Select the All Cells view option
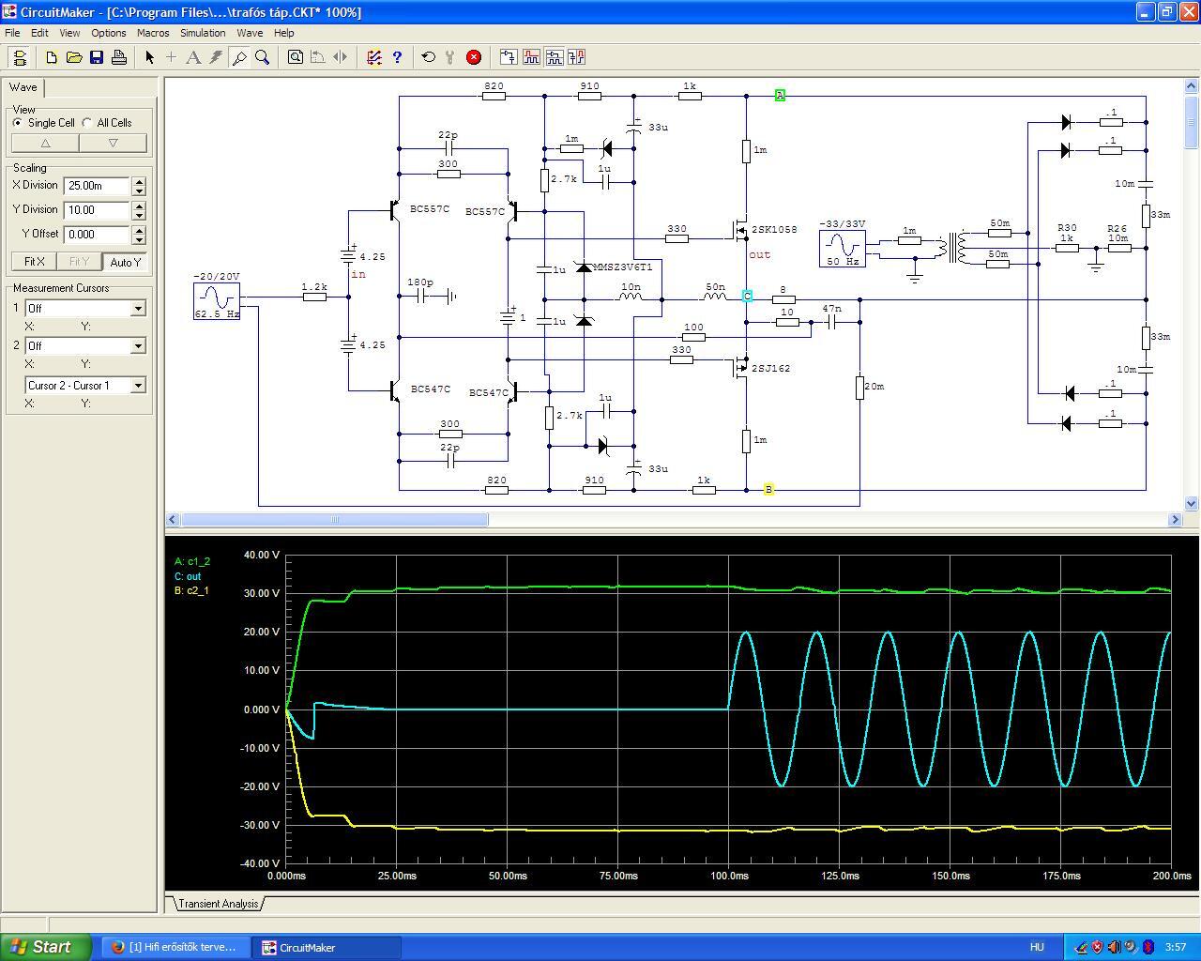The image size is (1201, 961). tap(88, 123)
